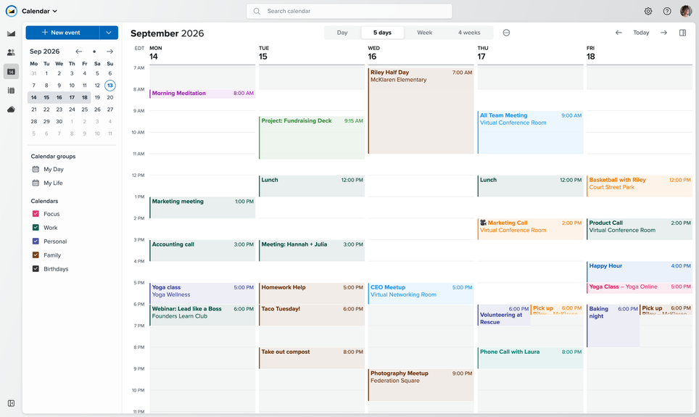Open the Marketing Call event on Thursday

[x=530, y=228]
